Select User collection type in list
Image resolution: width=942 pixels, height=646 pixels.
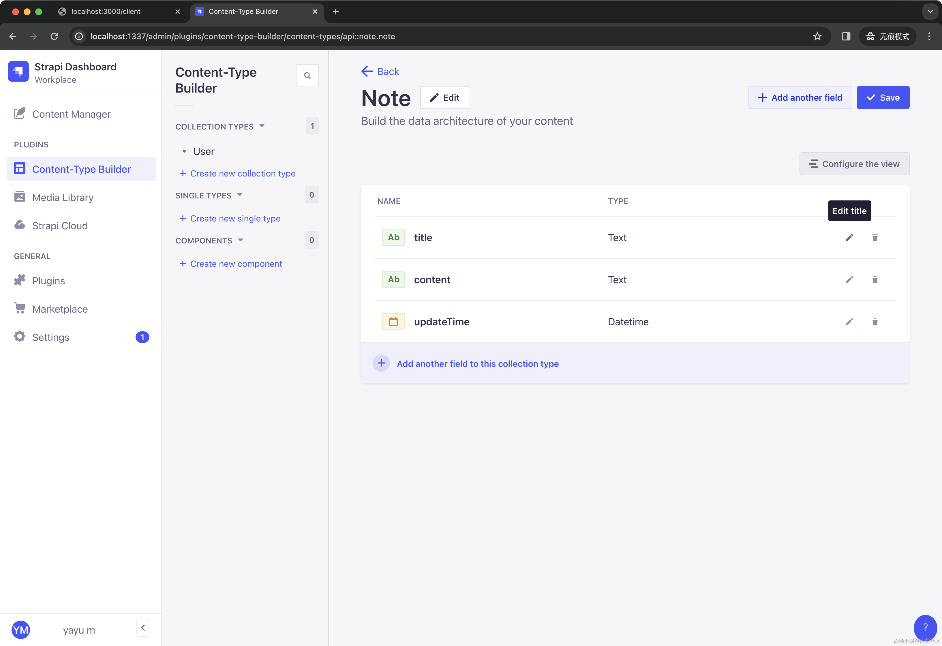tap(203, 152)
